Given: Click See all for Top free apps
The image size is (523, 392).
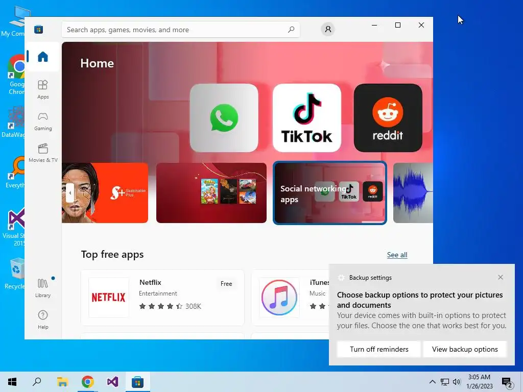Looking at the screenshot, I should (x=397, y=255).
